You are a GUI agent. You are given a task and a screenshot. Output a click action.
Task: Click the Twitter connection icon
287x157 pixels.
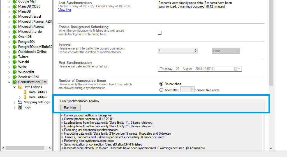pos(15,57)
